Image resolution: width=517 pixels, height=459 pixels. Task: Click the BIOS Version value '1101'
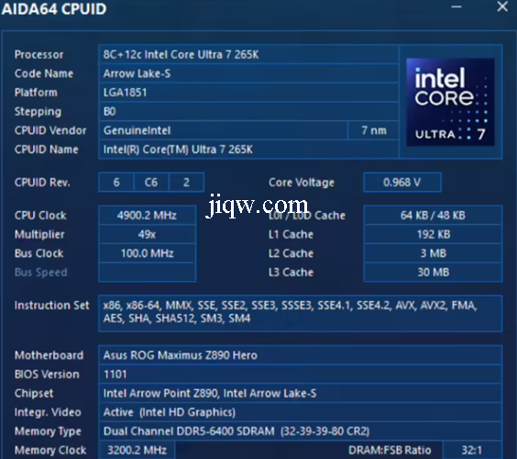tap(301, 375)
